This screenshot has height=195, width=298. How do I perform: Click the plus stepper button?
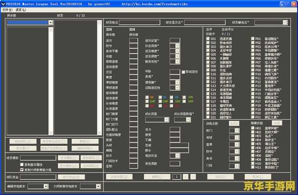click(x=185, y=177)
